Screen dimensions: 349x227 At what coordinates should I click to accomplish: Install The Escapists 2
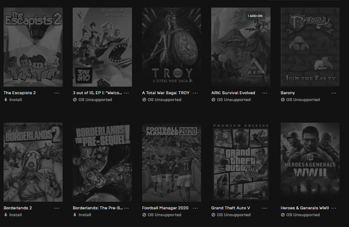click(13, 100)
